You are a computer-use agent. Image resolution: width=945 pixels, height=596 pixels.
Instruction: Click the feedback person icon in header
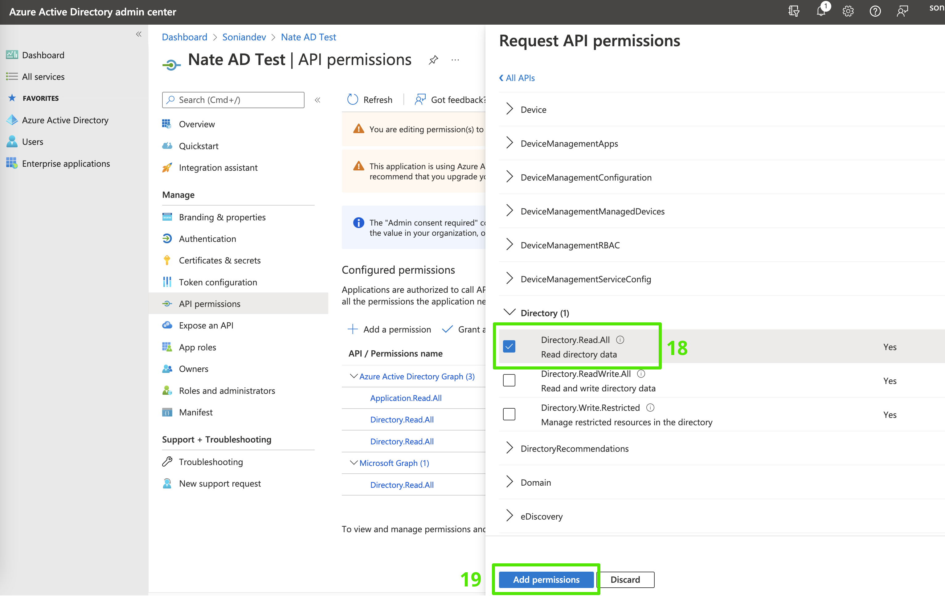pyautogui.click(x=902, y=11)
